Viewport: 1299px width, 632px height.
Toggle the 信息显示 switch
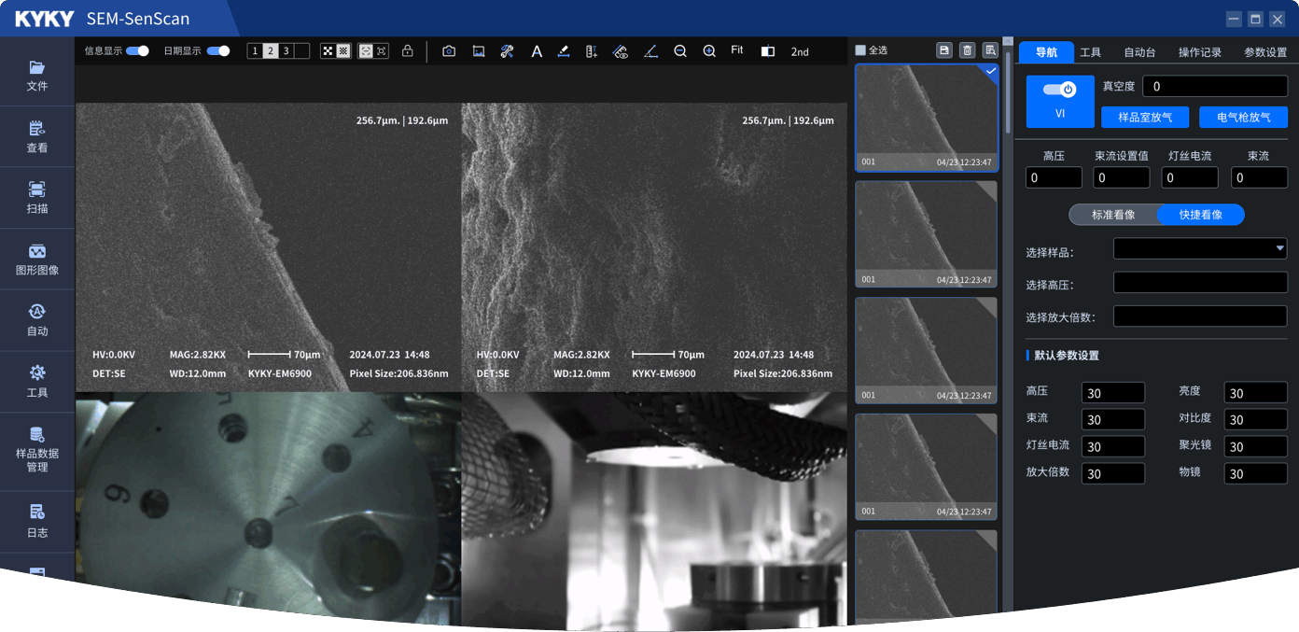coord(137,51)
